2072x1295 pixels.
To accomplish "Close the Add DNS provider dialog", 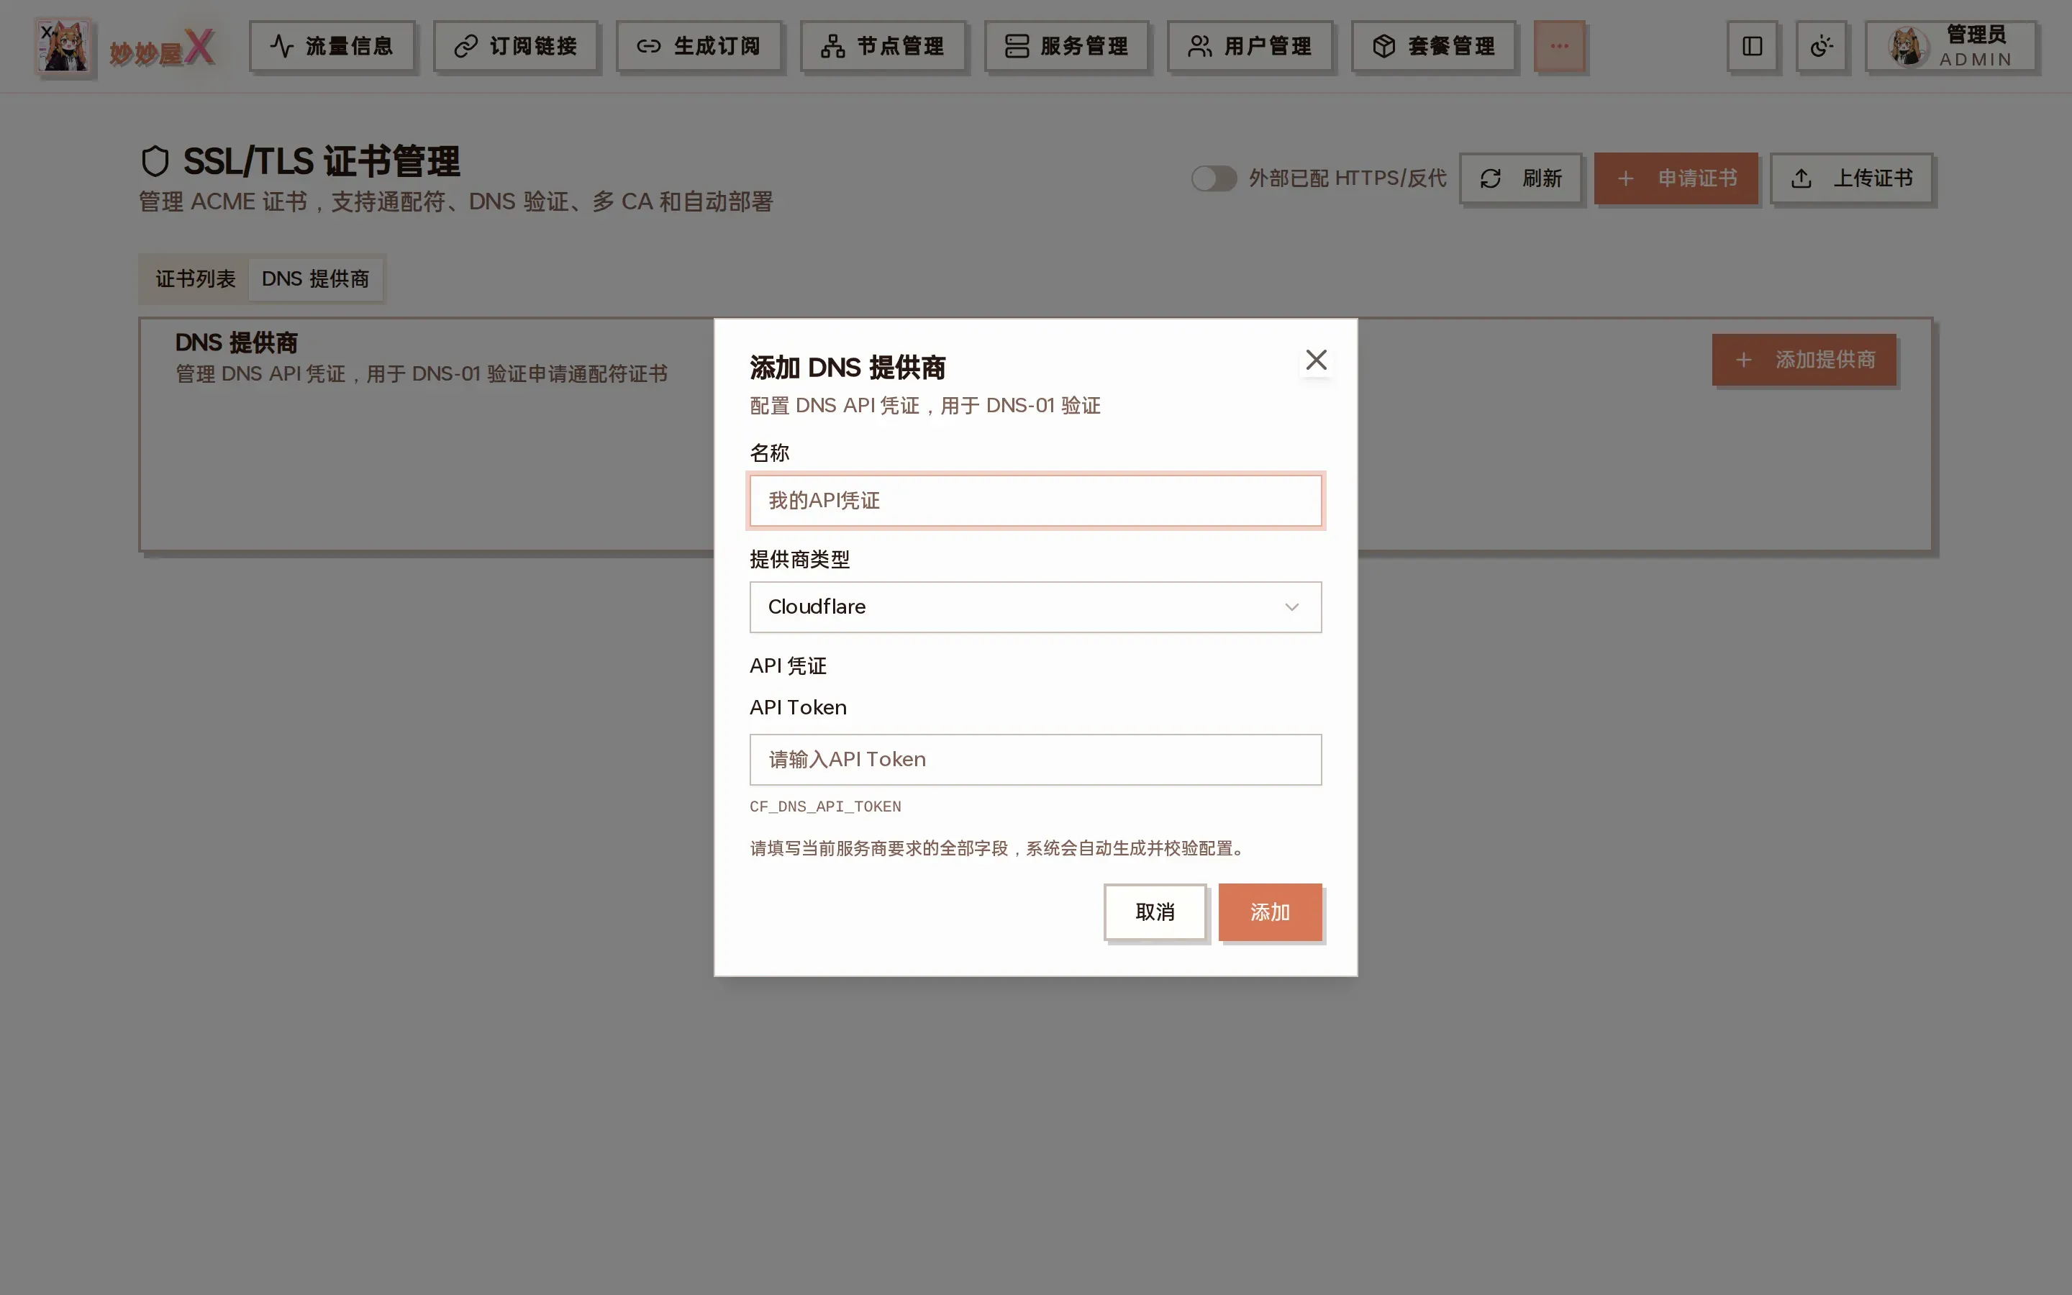I will click(x=1316, y=360).
